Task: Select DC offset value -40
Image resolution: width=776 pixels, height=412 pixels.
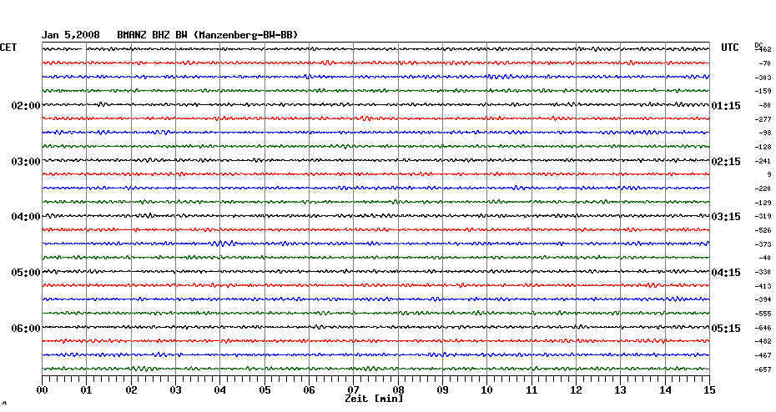Action: click(x=764, y=258)
